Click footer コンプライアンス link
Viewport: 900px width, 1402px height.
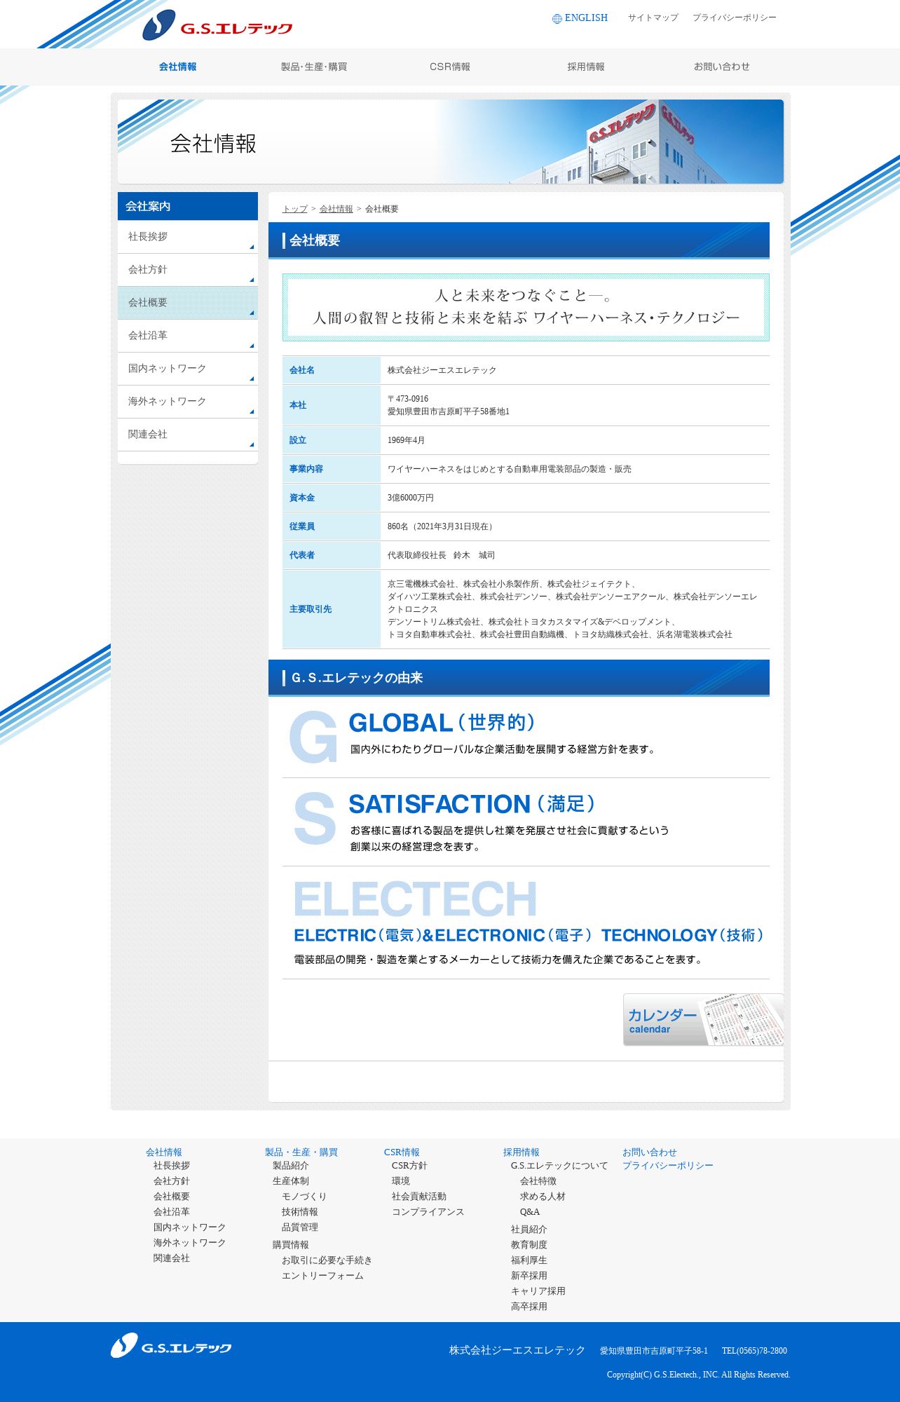pyautogui.click(x=428, y=1212)
